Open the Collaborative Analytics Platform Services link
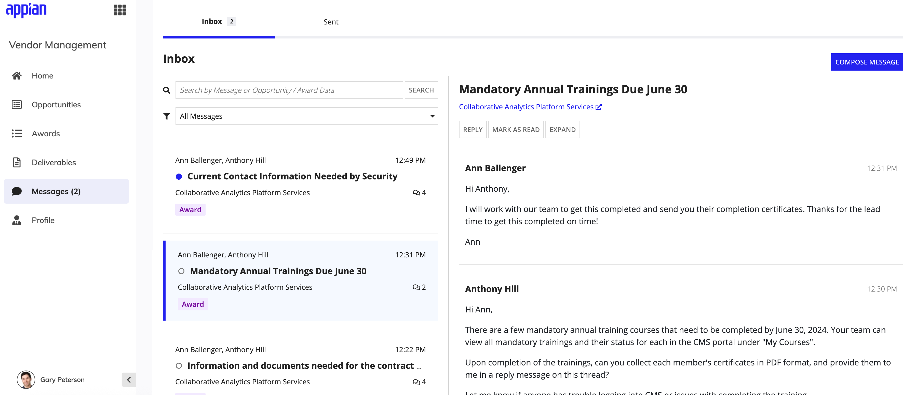This screenshot has width=915, height=395. coord(526,107)
